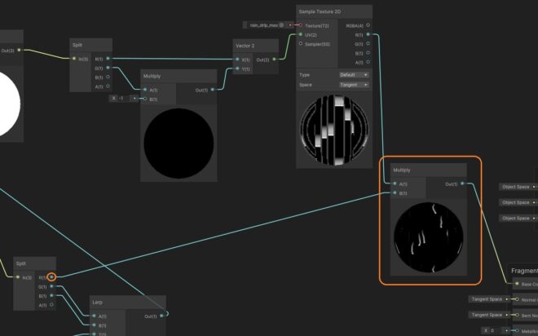Click the B(1) input port on Lerp
Image resolution: width=538 pixels, height=336 pixels.
tap(94, 325)
